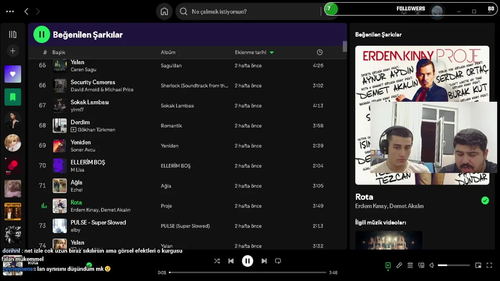Open Sokak Lambası song title

pyautogui.click(x=90, y=102)
